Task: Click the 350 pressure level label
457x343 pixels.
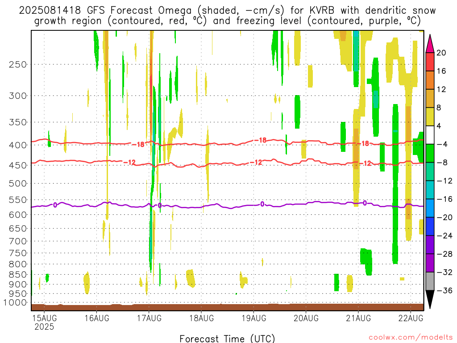Action: [18, 122]
